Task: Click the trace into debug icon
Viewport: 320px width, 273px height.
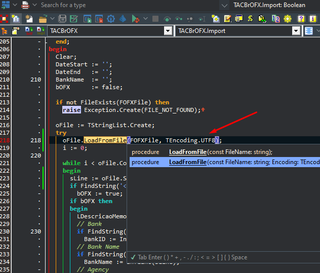Action: [x=179, y=19]
